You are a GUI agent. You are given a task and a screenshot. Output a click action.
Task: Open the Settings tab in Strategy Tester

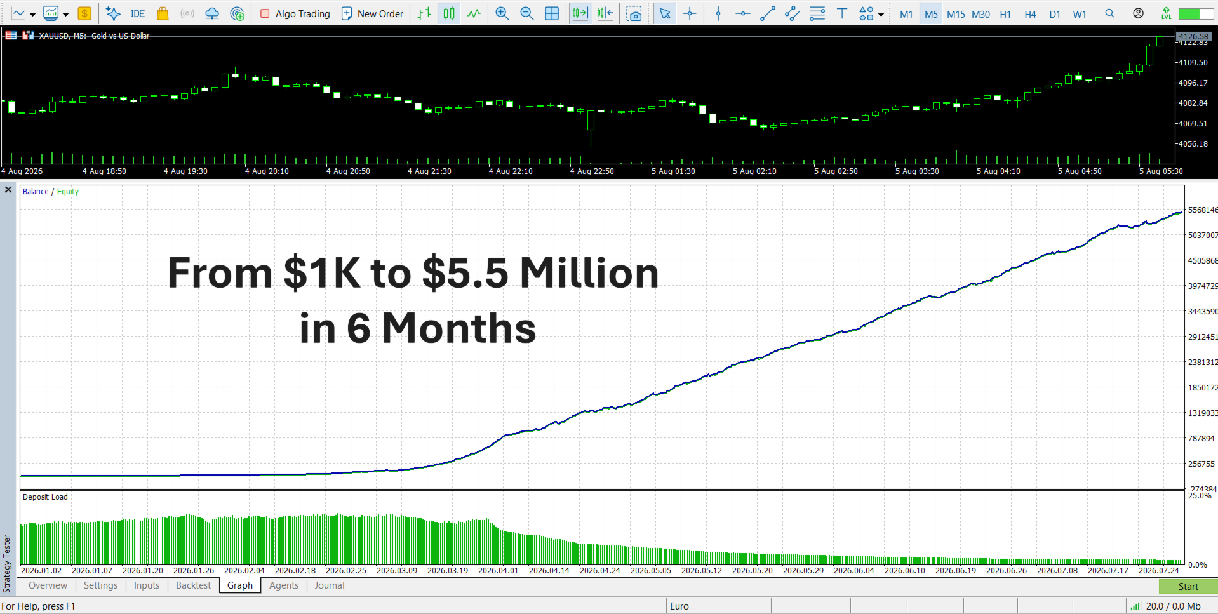100,585
